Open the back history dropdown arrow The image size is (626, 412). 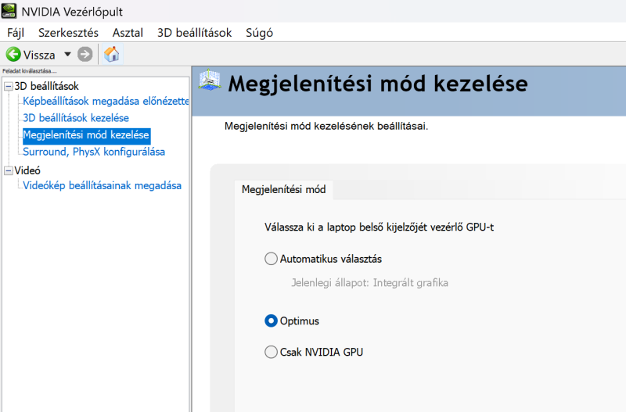pyautogui.click(x=67, y=55)
